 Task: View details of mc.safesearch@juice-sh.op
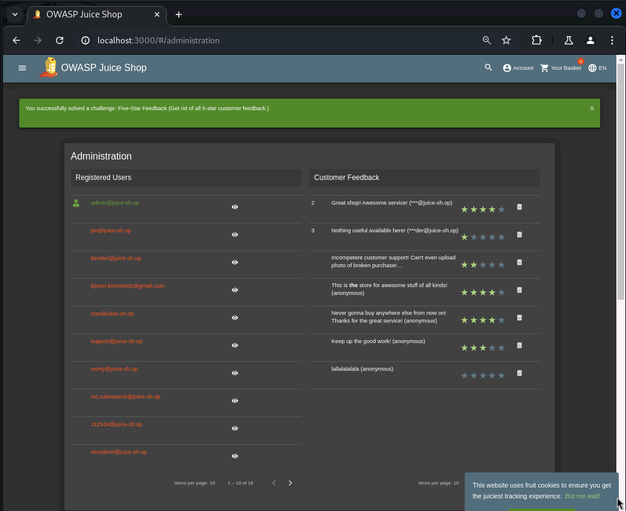tap(235, 401)
